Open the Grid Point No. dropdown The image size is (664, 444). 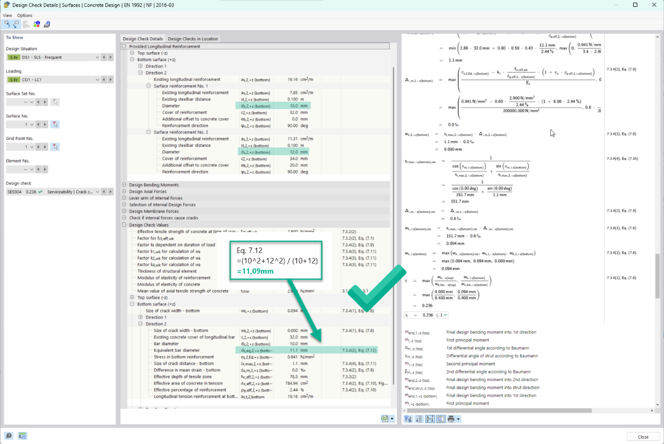click(32, 146)
